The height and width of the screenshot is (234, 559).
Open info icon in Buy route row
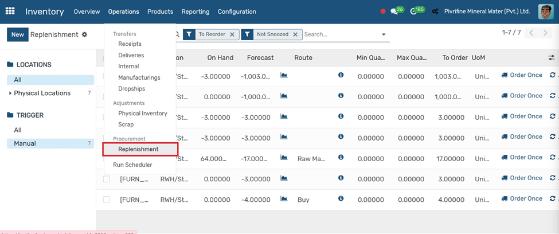341,198
